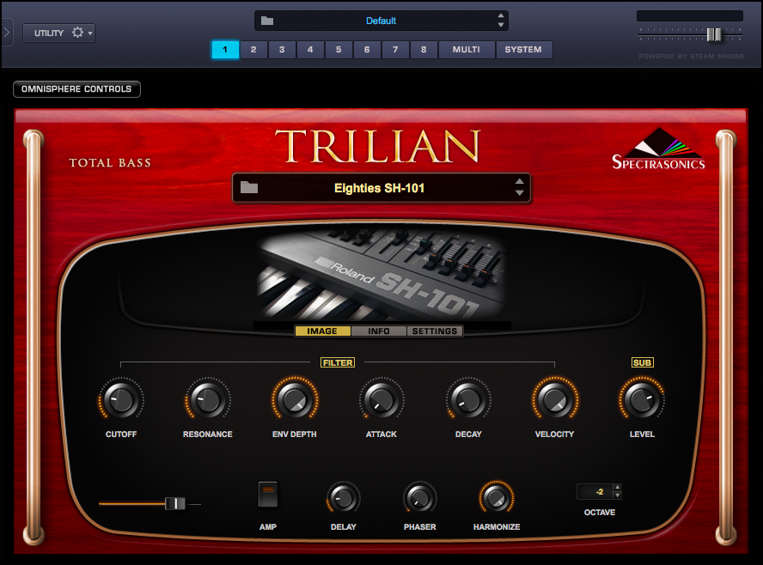Select part 5 tab

click(339, 50)
